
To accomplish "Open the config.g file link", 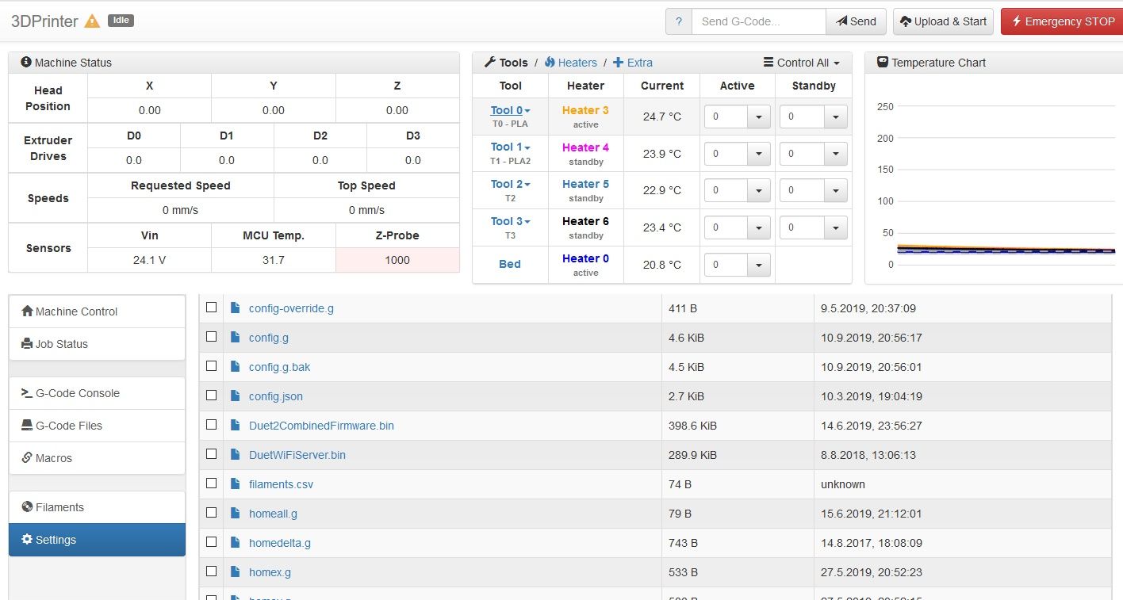I will [269, 338].
